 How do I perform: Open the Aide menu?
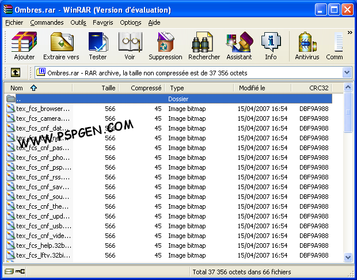(154, 22)
